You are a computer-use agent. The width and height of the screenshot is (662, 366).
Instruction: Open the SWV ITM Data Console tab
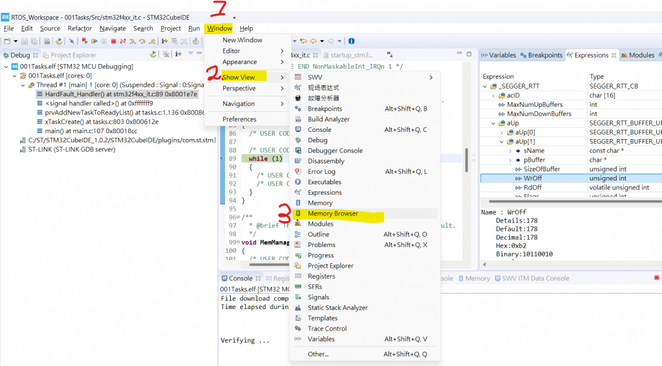point(532,279)
